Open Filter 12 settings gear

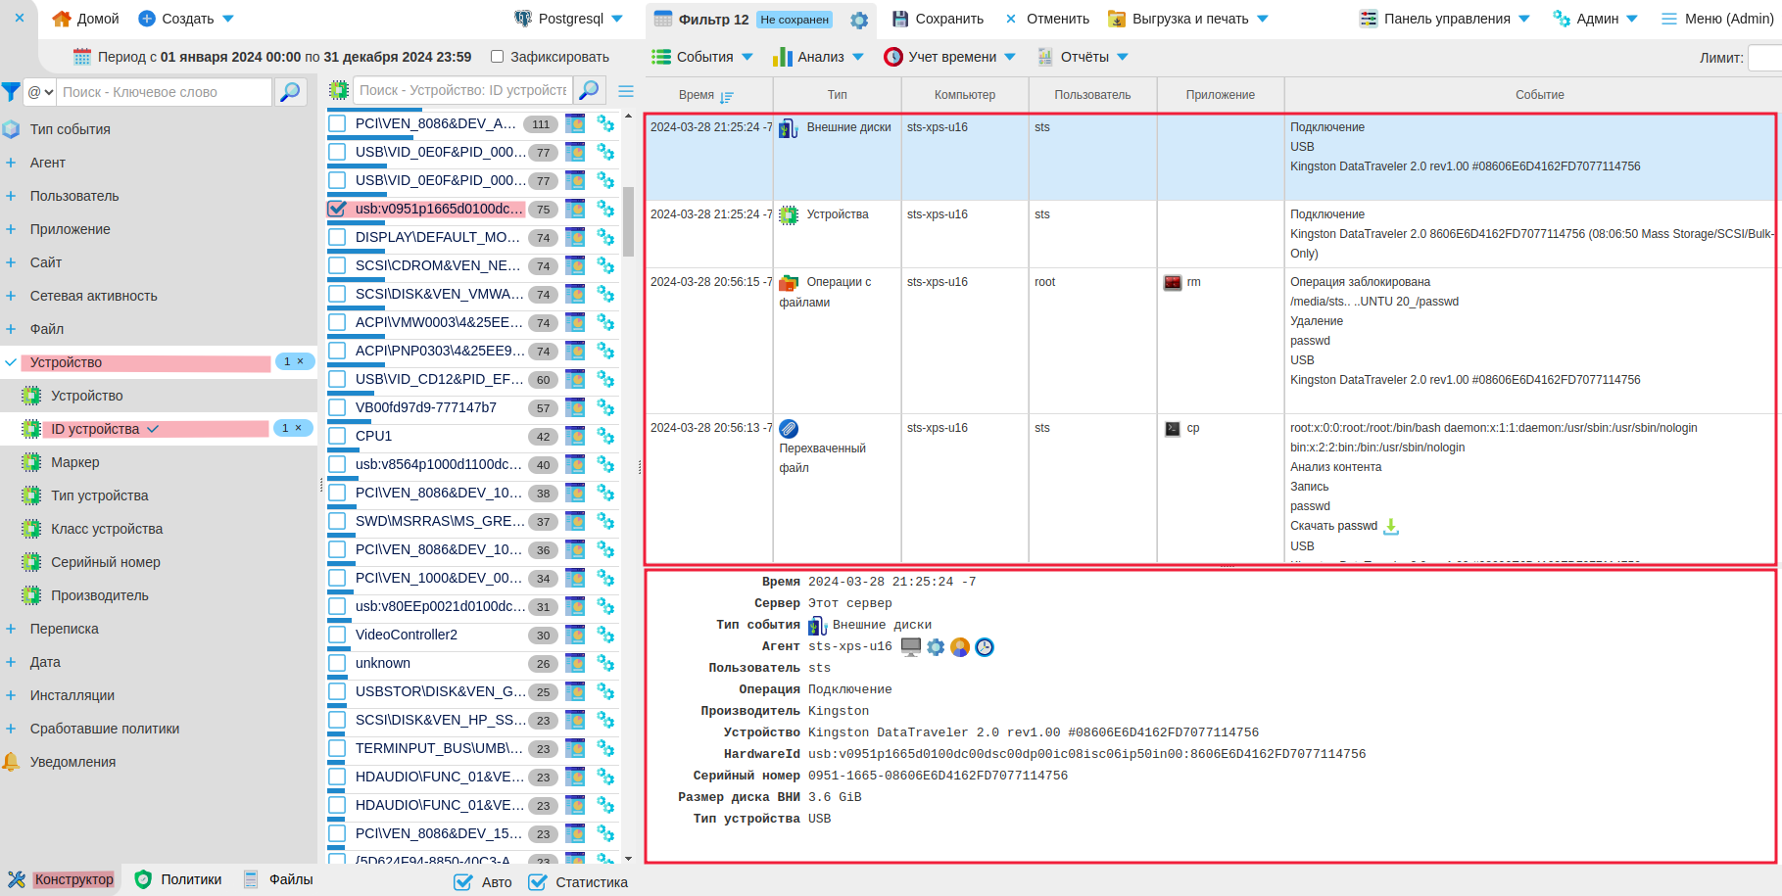coord(859,20)
